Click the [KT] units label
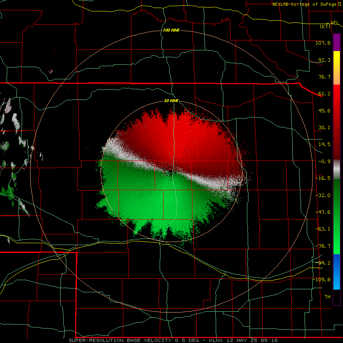 pyautogui.click(x=325, y=26)
